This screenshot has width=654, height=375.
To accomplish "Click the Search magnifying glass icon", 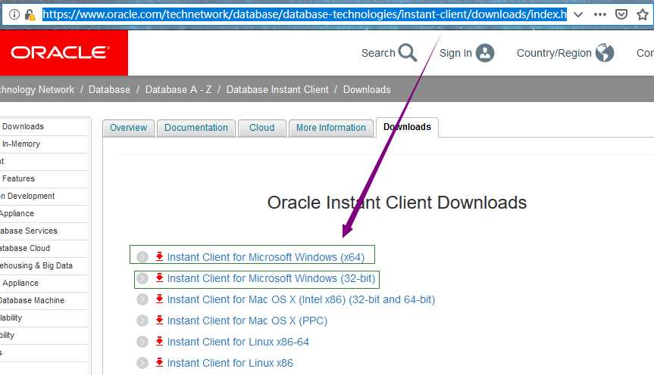I will pos(407,52).
